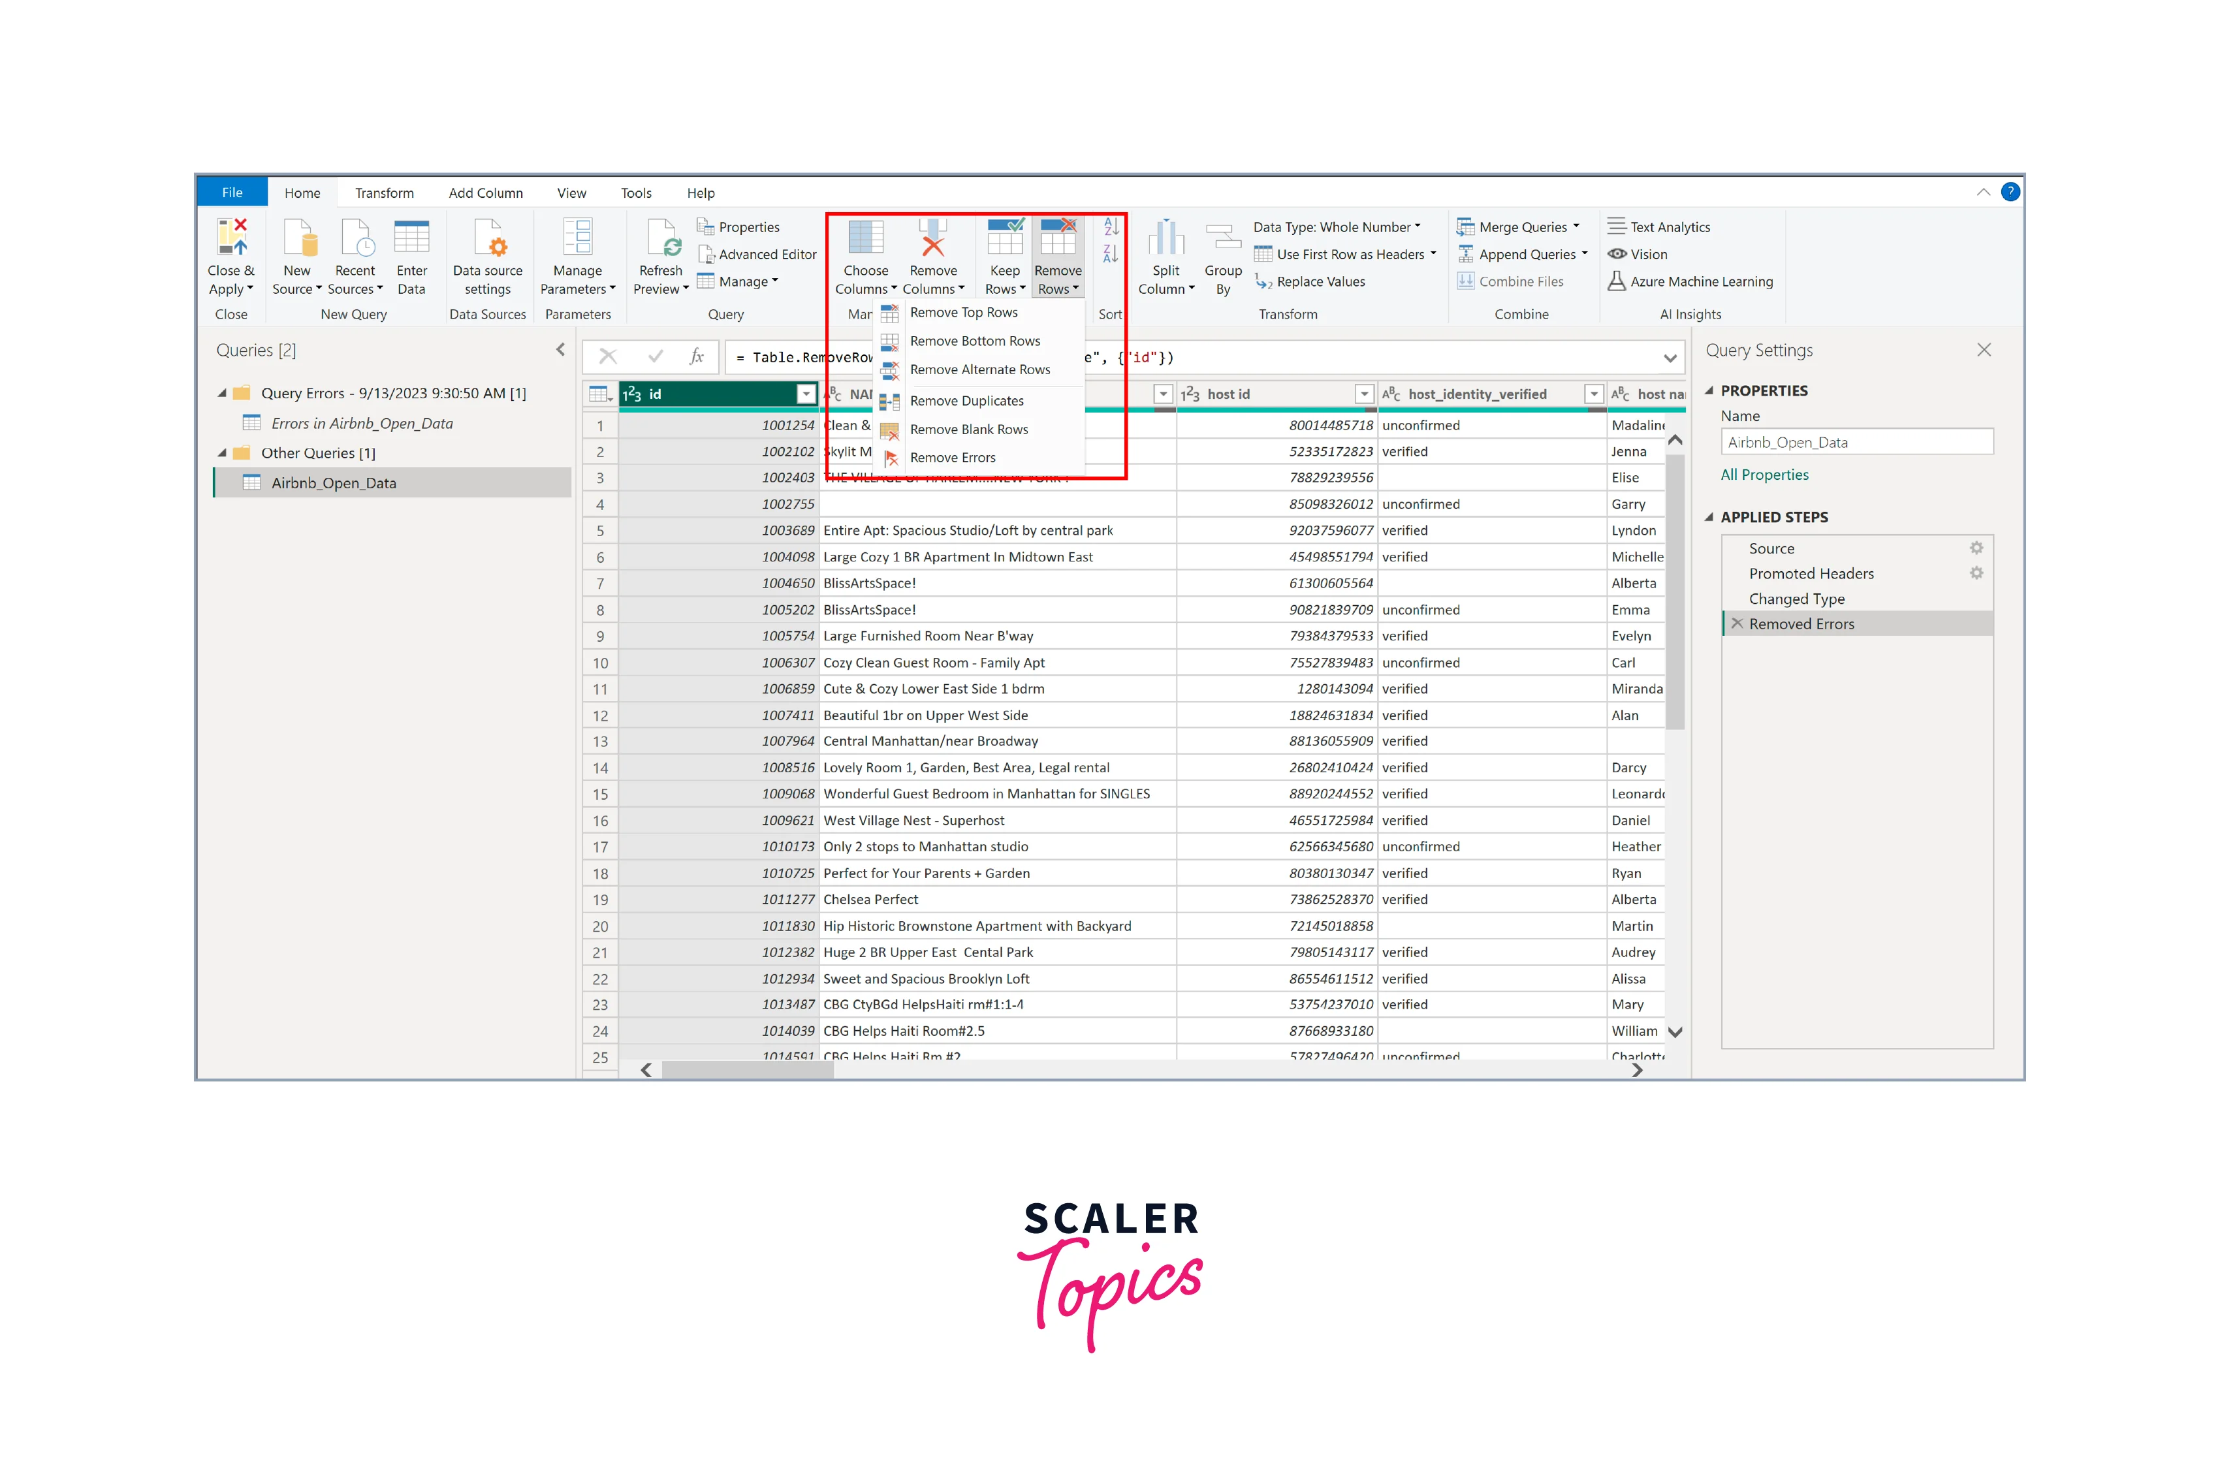
Task: Click the Enter Data table icon
Action: (x=411, y=238)
